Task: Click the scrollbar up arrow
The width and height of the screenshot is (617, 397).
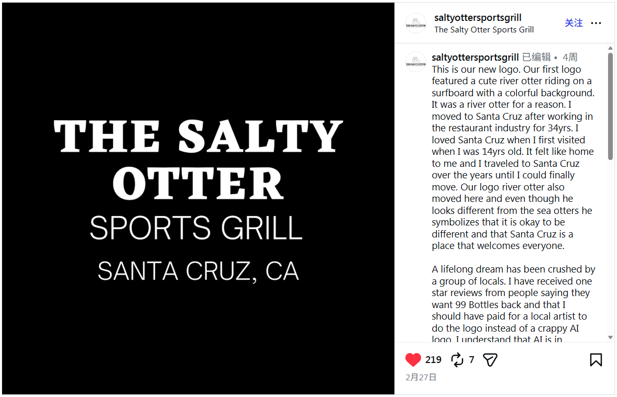Action: click(610, 48)
